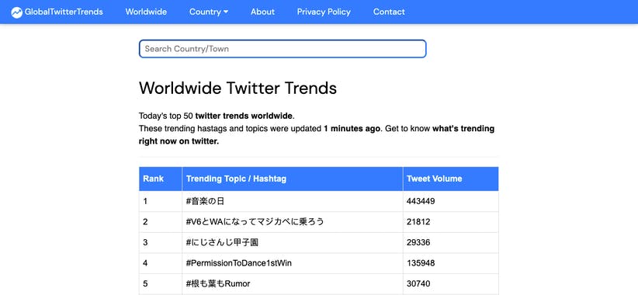Focus the Search Country/Town field
The height and width of the screenshot is (295, 638).
pyautogui.click(x=283, y=49)
